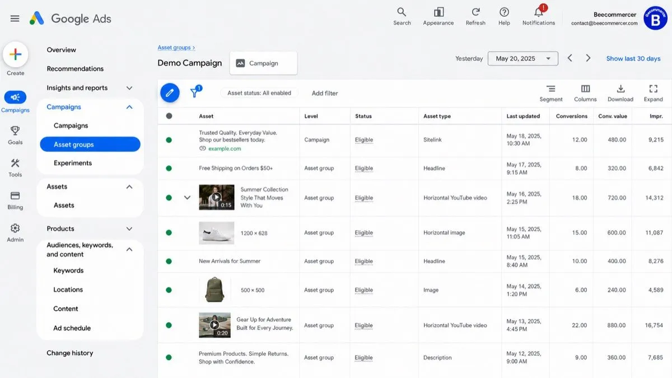Open the May 20, 2025 date dropdown

pyautogui.click(x=522, y=58)
